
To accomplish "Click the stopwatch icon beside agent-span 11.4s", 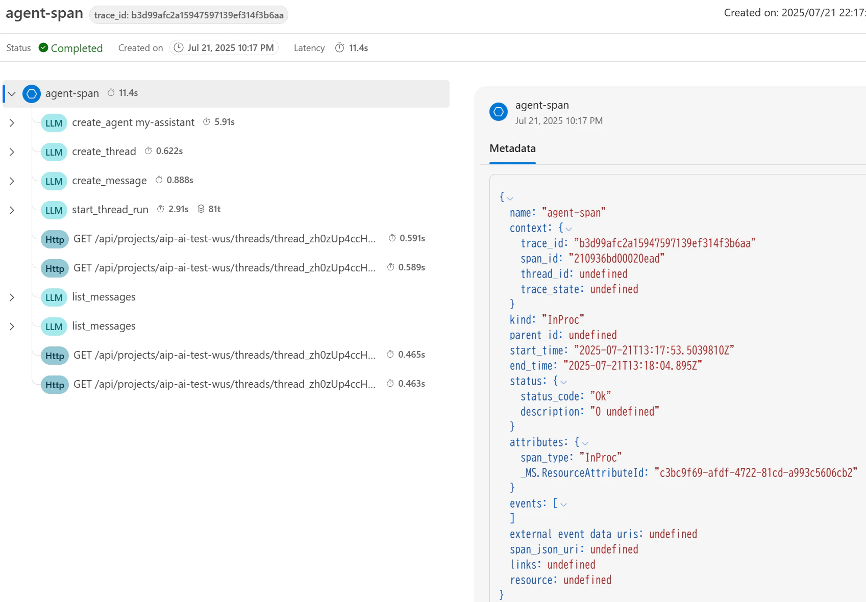I will (111, 92).
